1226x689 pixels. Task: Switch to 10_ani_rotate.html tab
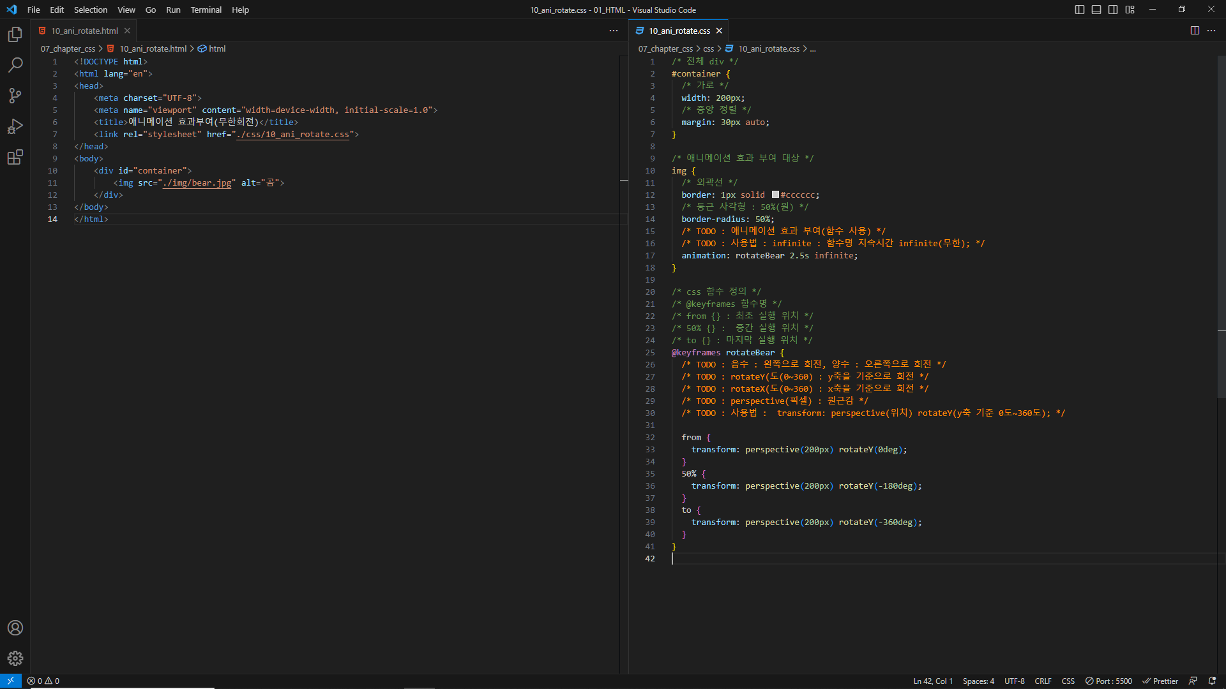[x=84, y=31]
